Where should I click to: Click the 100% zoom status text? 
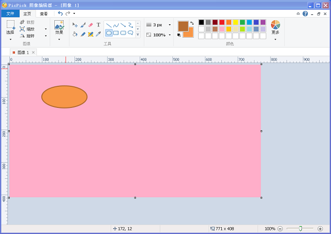(270, 229)
